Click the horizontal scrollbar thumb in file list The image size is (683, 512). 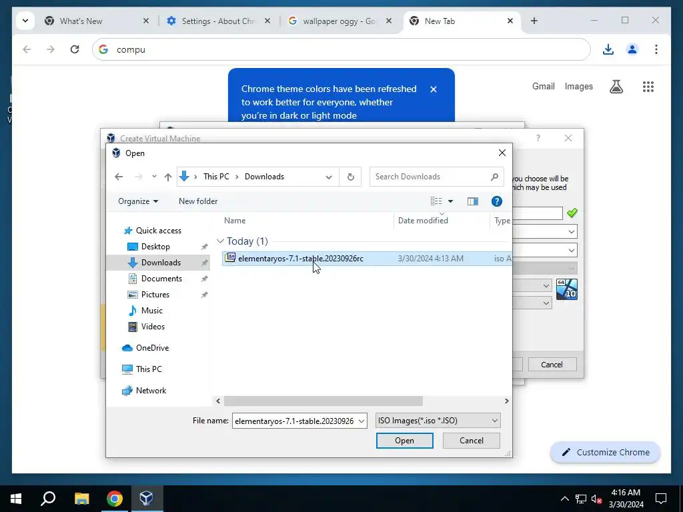point(323,401)
